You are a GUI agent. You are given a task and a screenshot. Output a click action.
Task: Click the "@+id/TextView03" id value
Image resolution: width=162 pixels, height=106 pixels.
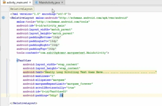coord(54,92)
